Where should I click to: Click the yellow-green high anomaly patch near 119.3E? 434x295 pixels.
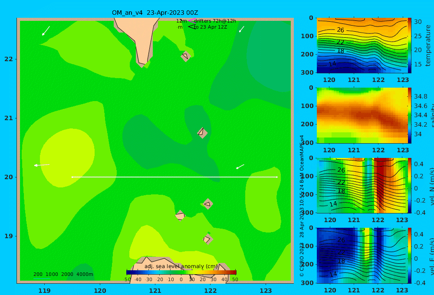point(67,158)
